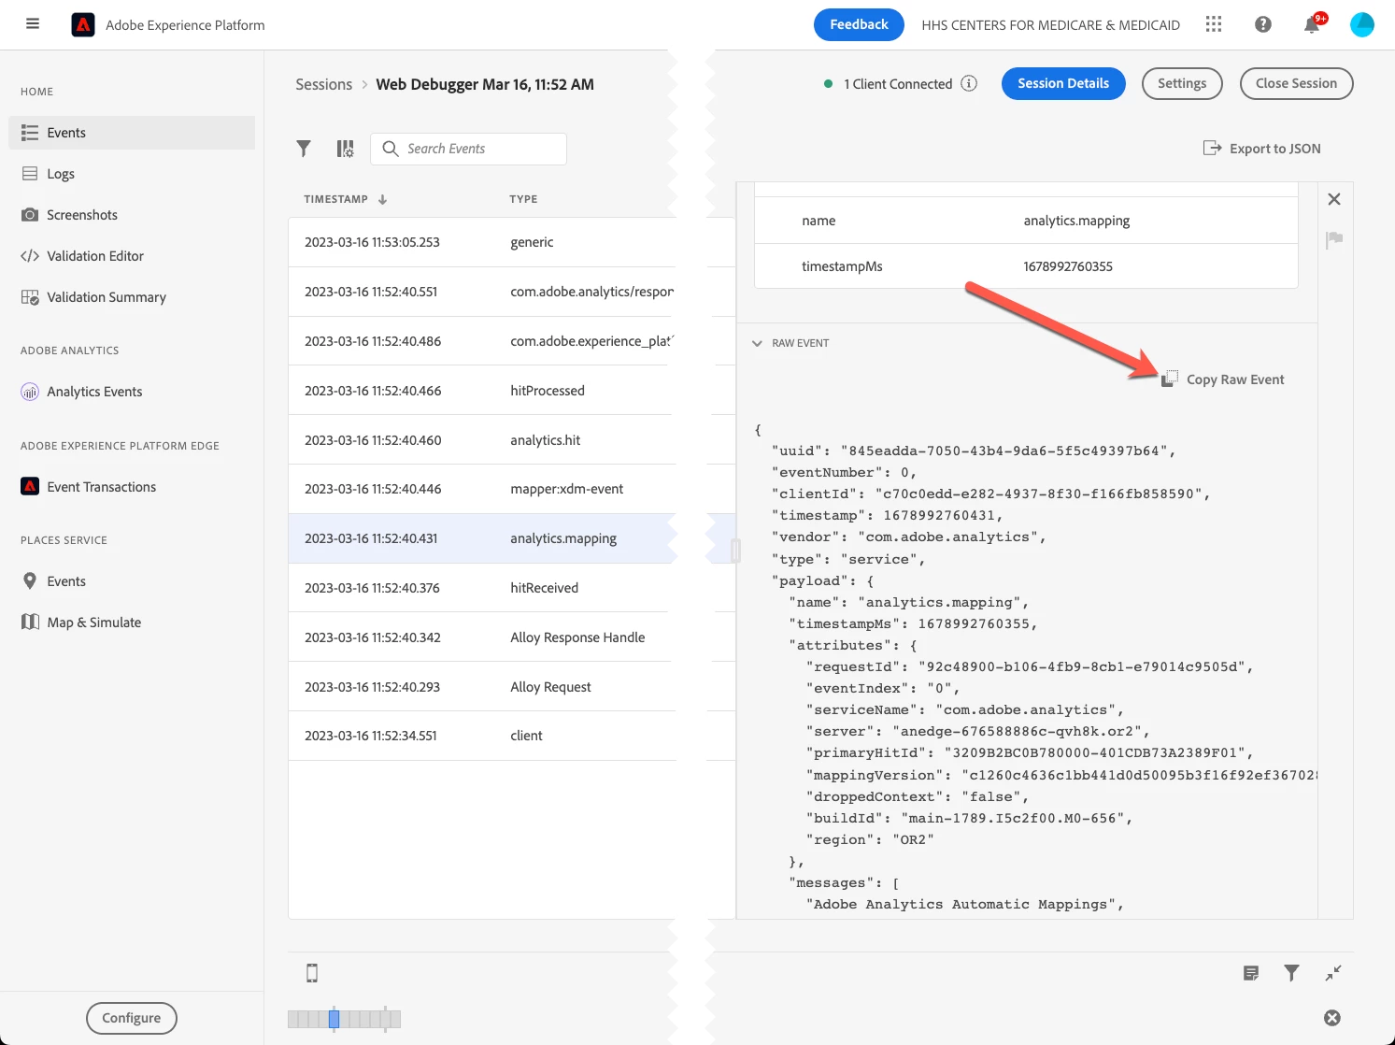Screen dimensions: 1395x1045
Task: Open Event Transactions in the sidebar
Action: pyautogui.click(x=132, y=487)
